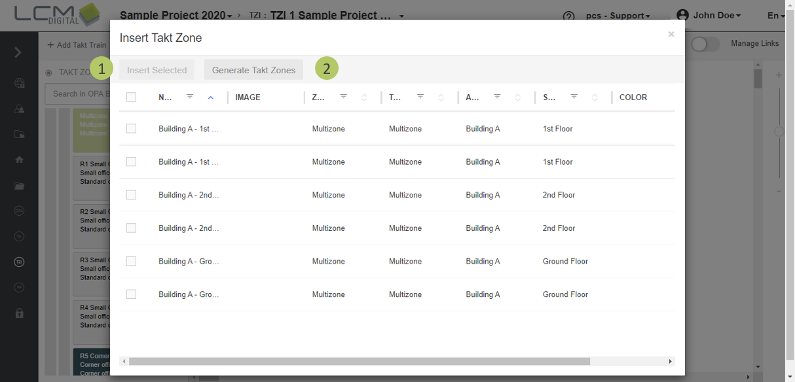
Task: Sort ascending by the Name column arrow
Action: pos(210,97)
